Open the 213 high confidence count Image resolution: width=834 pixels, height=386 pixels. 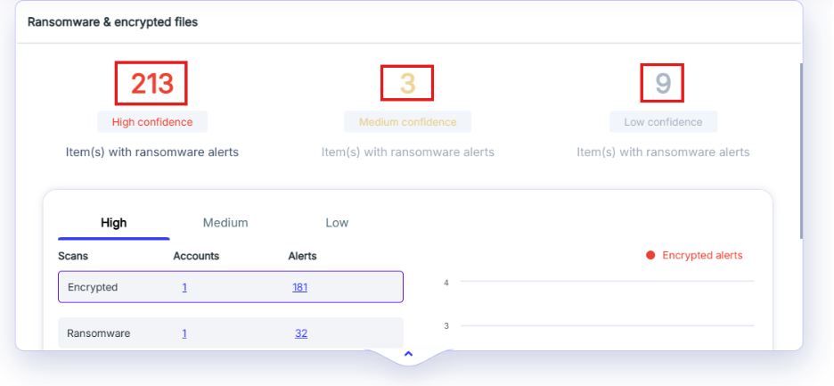[151, 83]
